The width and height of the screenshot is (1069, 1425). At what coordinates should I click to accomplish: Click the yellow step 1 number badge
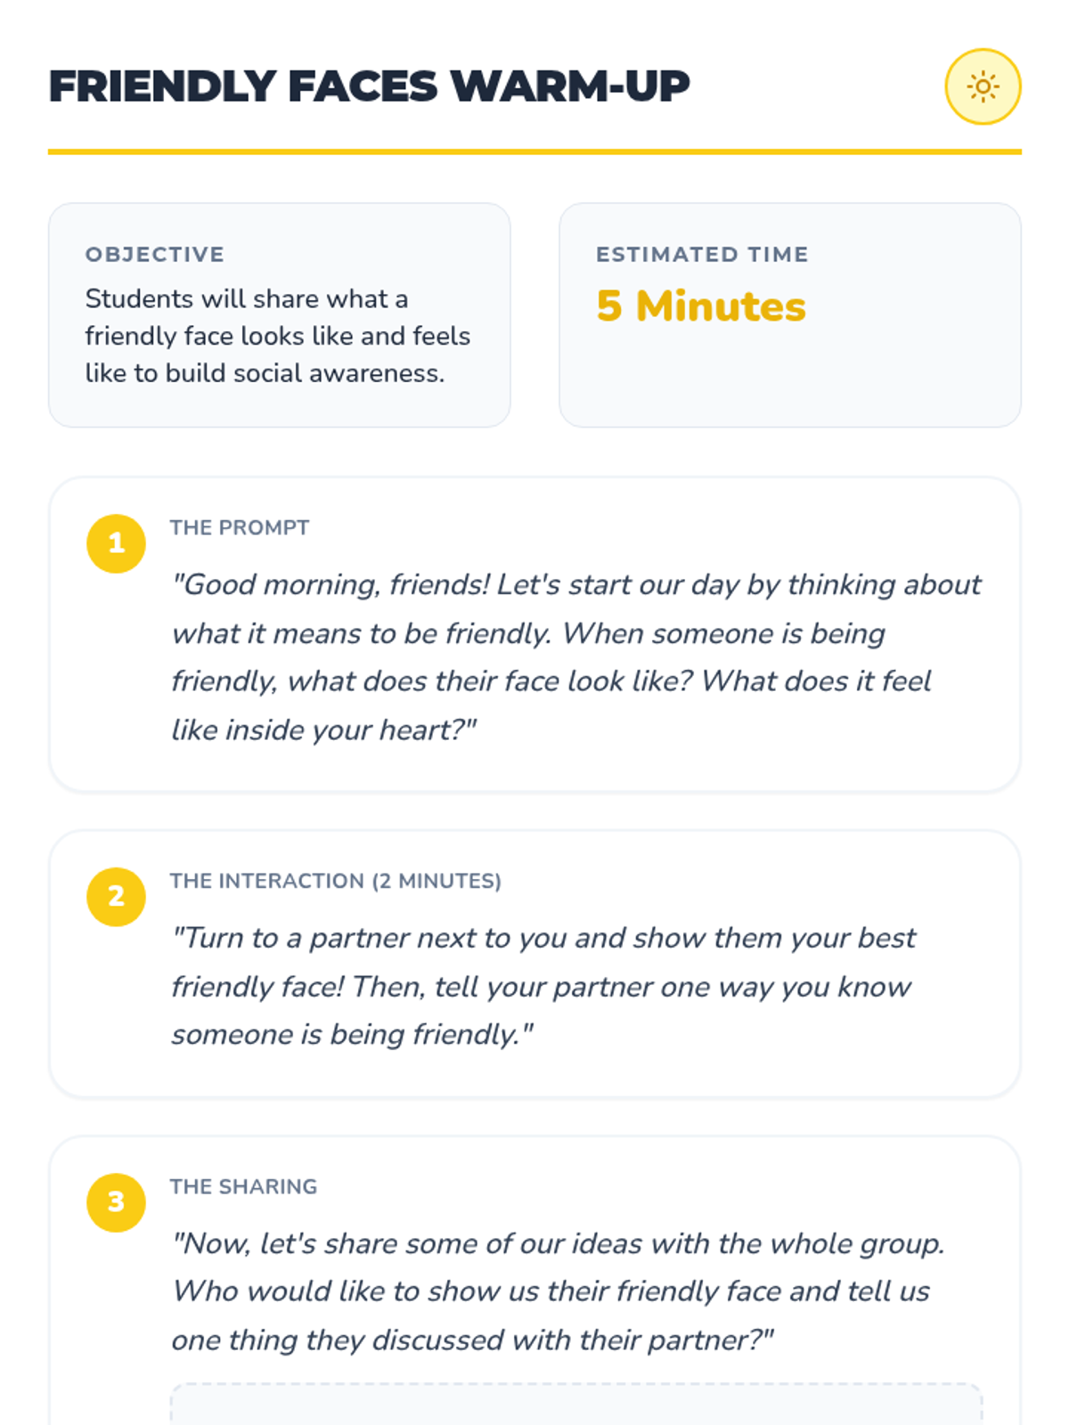coord(116,543)
